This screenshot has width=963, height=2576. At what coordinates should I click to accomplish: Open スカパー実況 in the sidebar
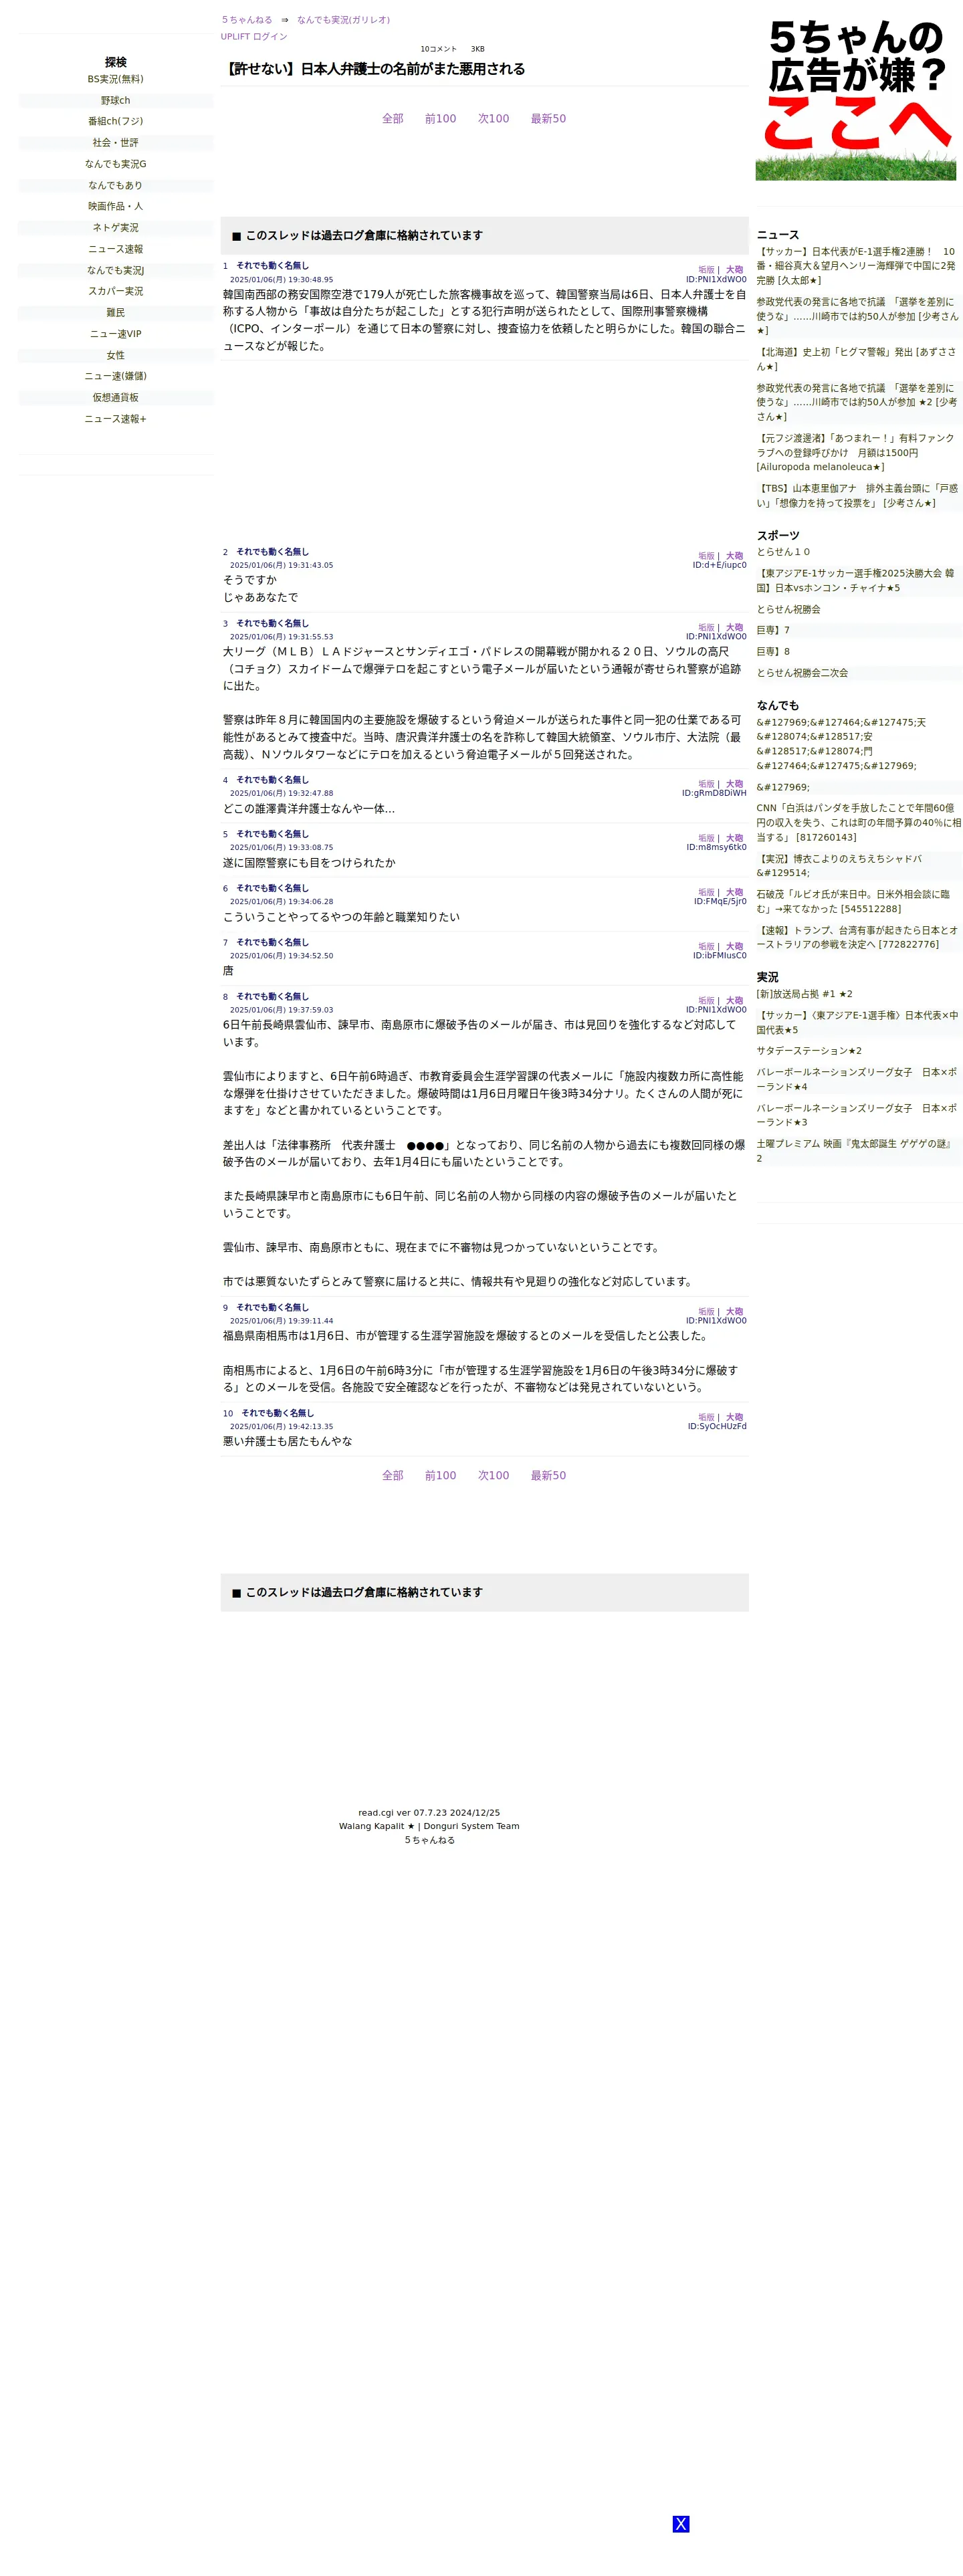115,291
